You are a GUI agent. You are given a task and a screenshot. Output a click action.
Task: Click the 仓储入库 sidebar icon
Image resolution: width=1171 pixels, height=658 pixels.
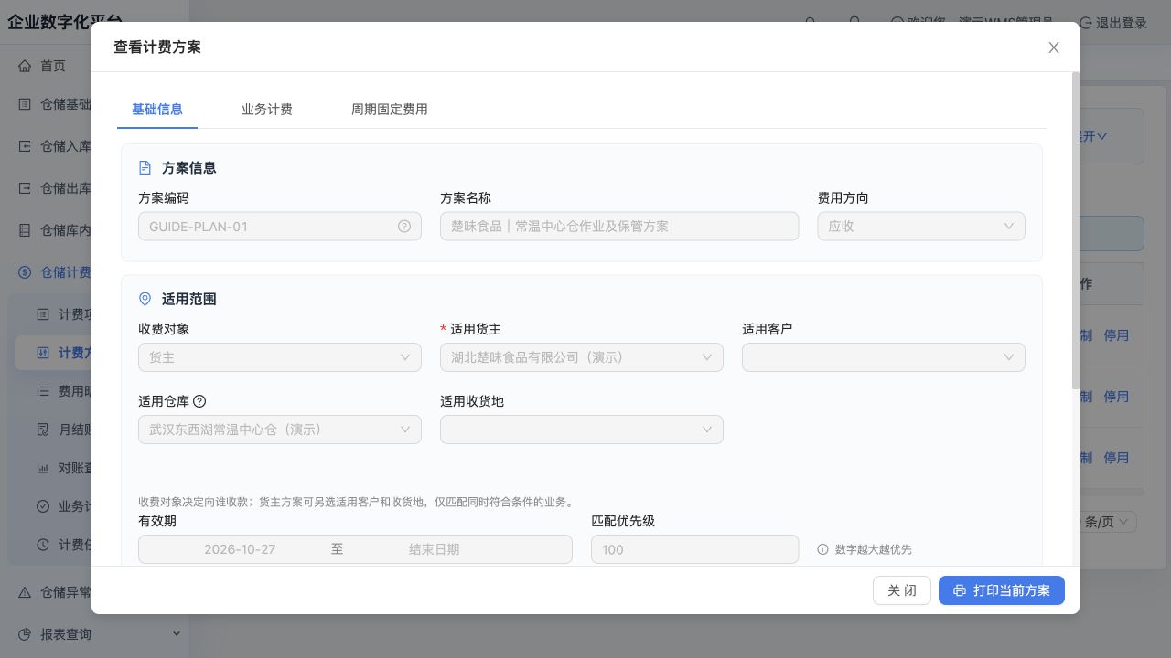(x=25, y=146)
